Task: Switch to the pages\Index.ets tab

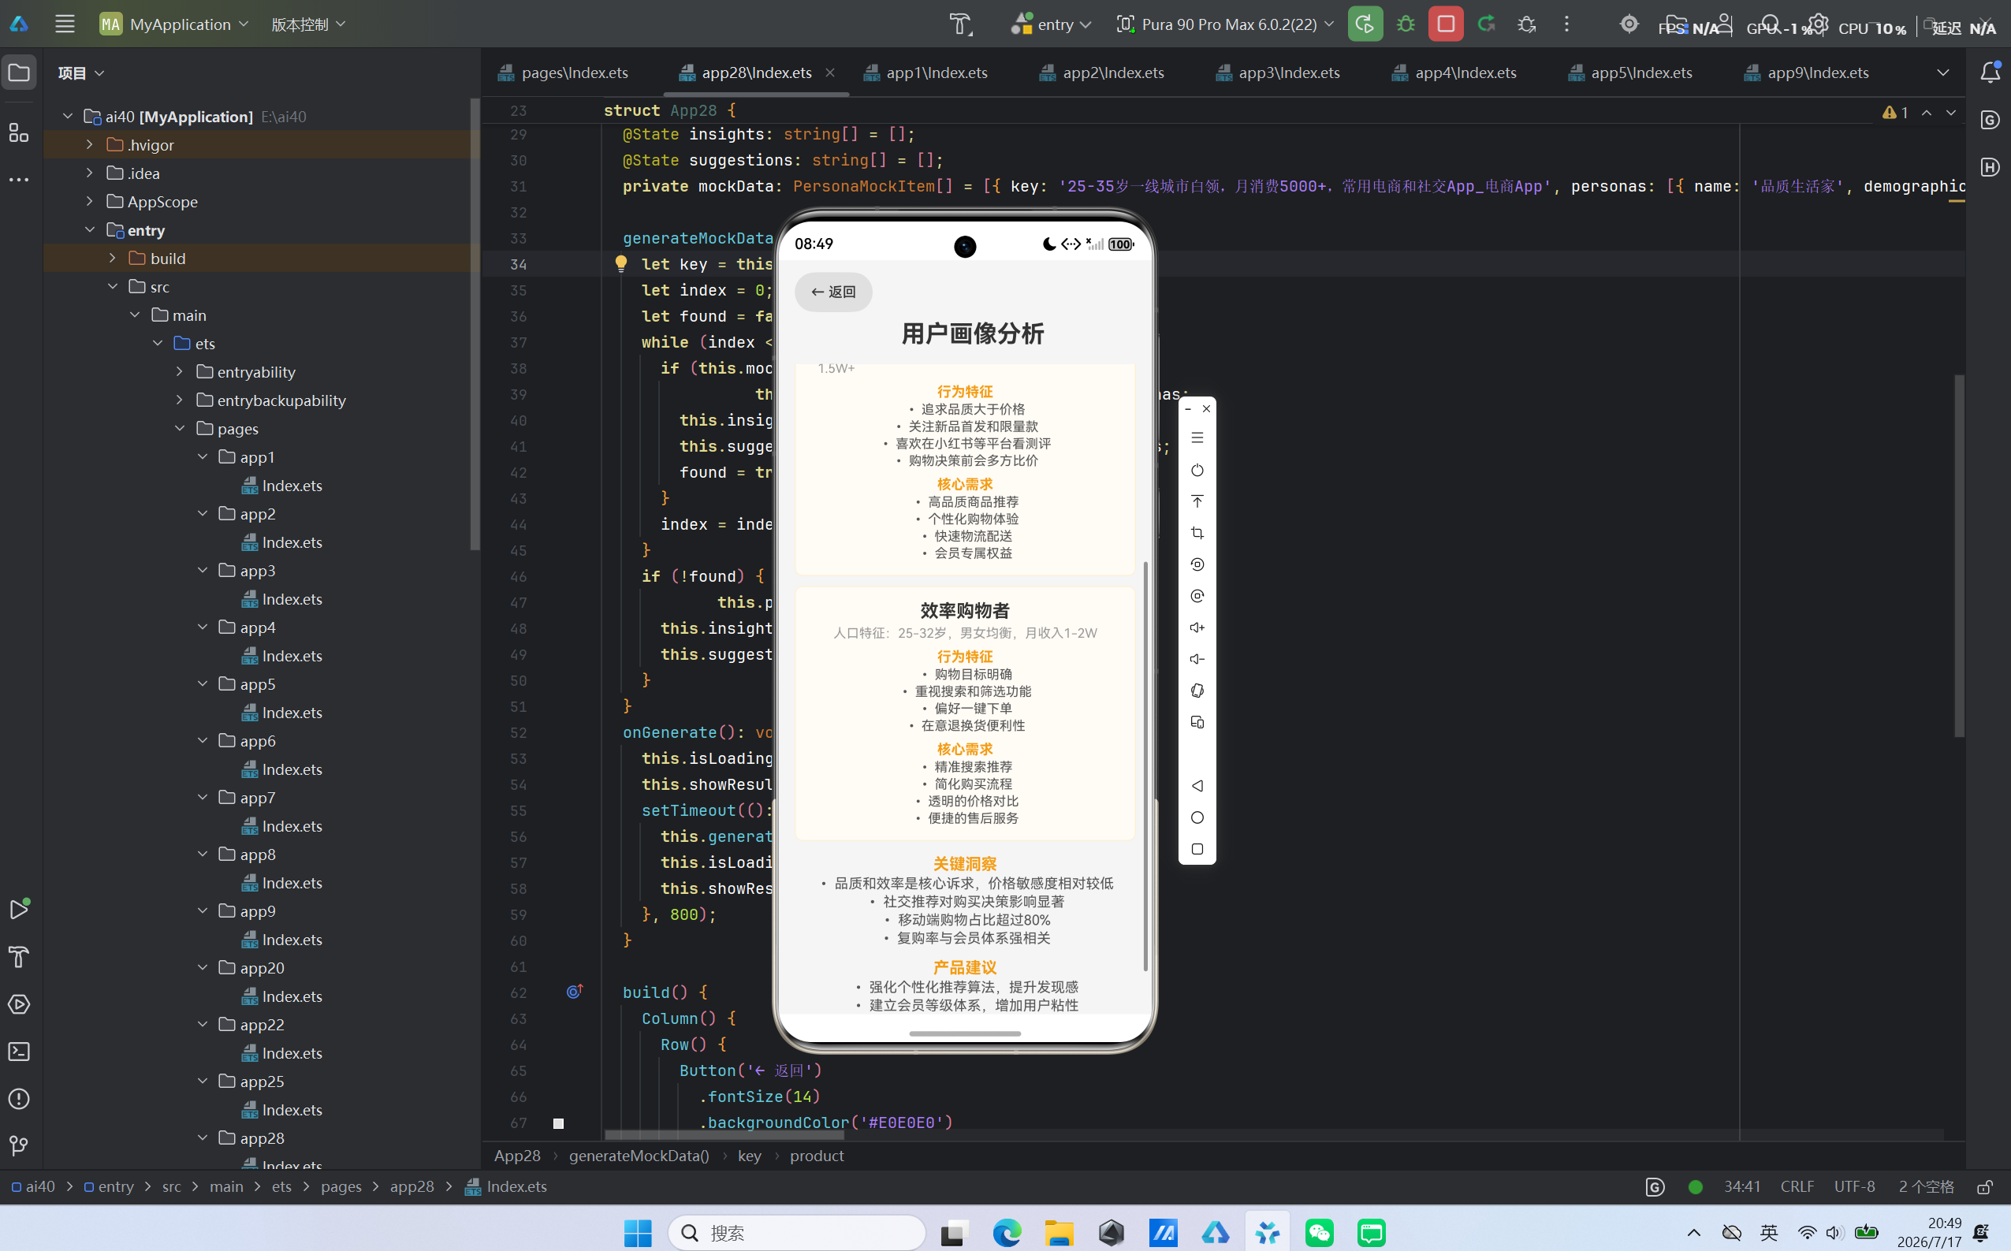Action: pyautogui.click(x=564, y=73)
